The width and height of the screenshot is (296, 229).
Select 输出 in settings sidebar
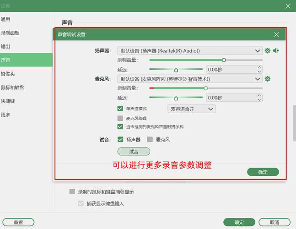(26, 46)
